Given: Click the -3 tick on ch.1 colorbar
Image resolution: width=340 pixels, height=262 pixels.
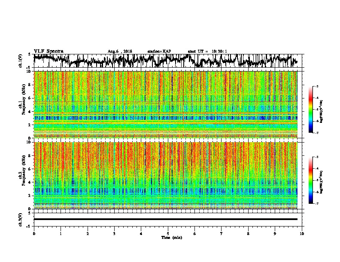Looking at the screenshot, I should pos(317,86).
